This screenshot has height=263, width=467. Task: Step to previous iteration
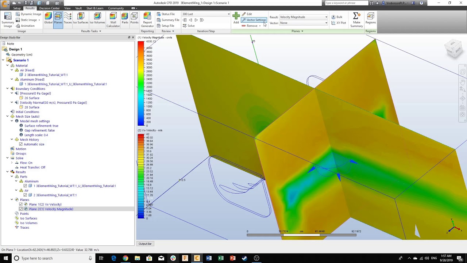[x=190, y=20]
